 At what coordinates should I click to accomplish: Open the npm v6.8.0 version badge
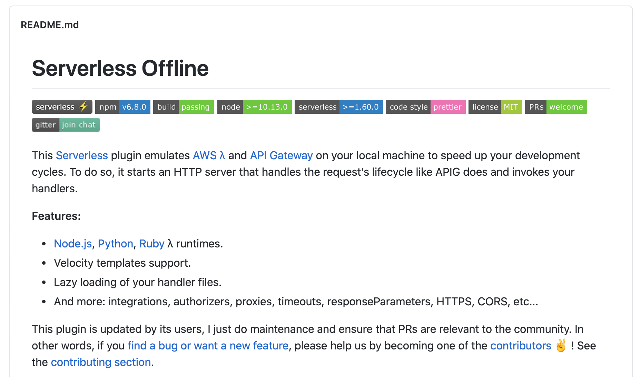click(x=122, y=107)
